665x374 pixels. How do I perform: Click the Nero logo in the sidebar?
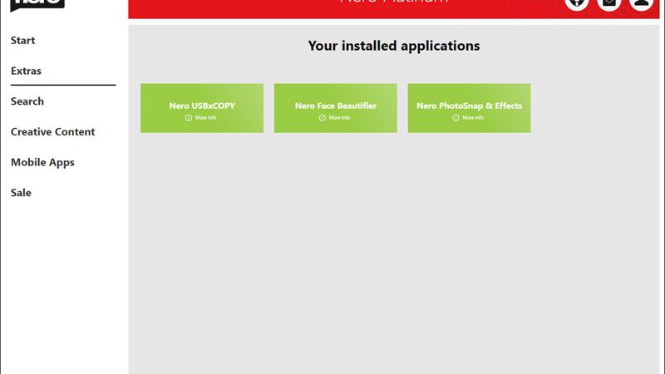[37, 4]
